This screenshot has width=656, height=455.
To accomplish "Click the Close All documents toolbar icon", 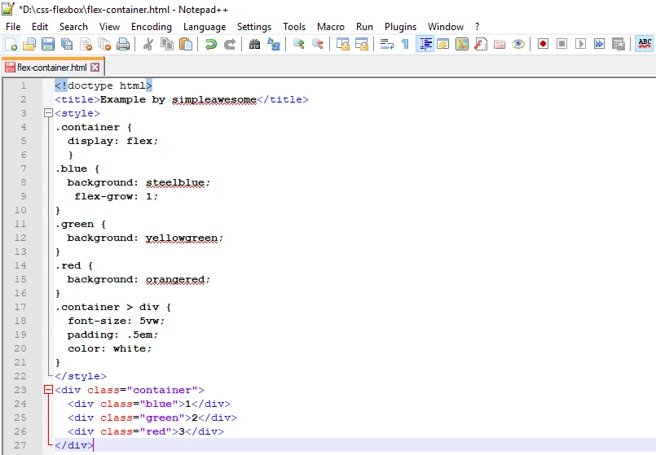I will tap(104, 44).
